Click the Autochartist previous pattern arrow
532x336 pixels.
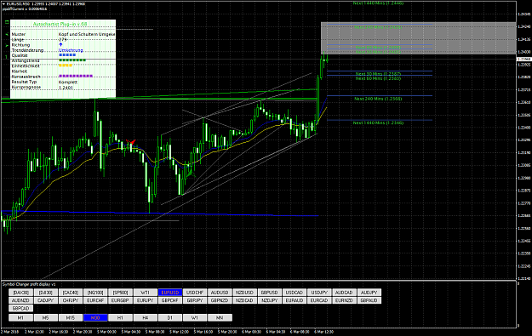pos(6,34)
